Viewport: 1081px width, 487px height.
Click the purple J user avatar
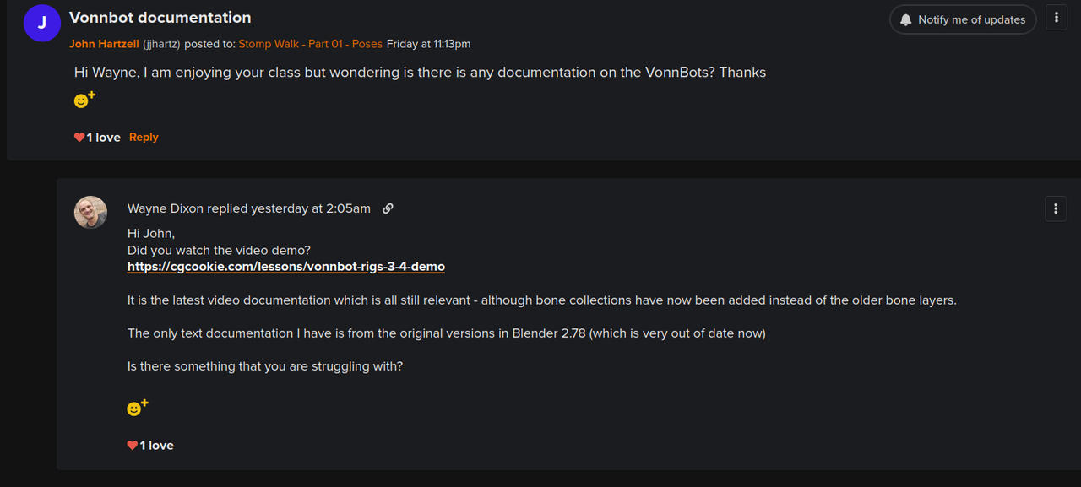42,24
